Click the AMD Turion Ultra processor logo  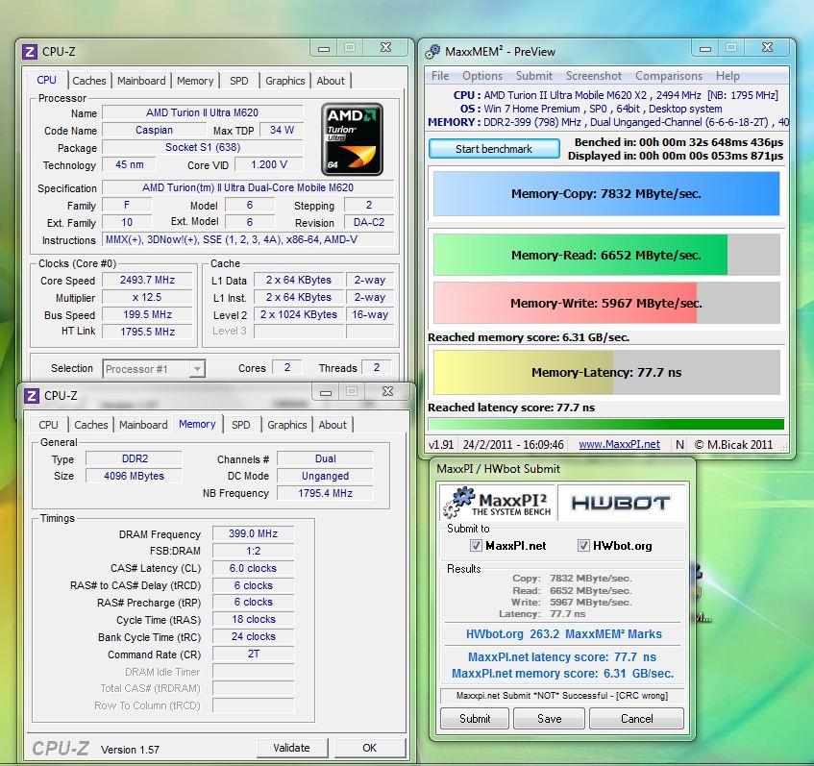click(x=352, y=139)
